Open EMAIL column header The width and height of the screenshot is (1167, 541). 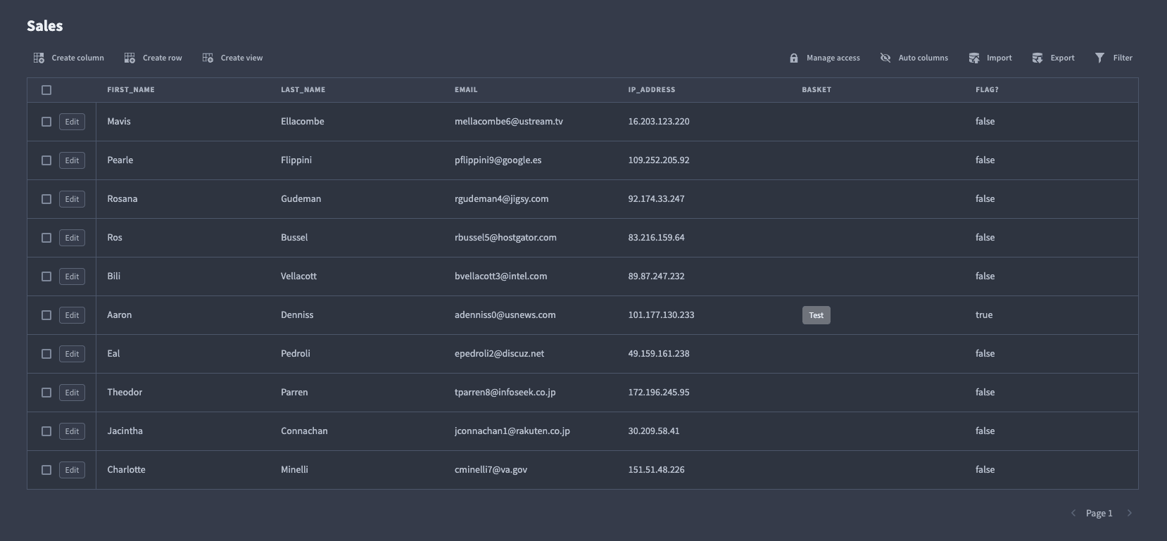(466, 90)
